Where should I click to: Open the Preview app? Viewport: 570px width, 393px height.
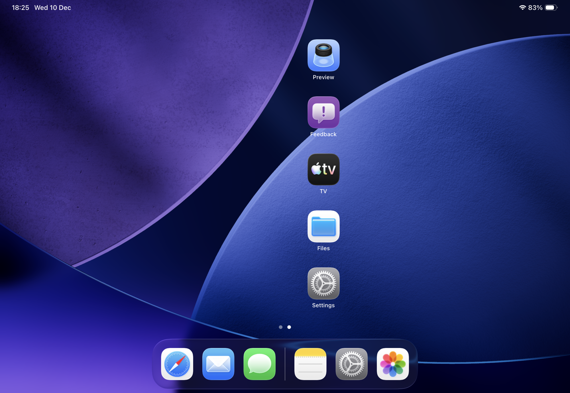pos(323,55)
